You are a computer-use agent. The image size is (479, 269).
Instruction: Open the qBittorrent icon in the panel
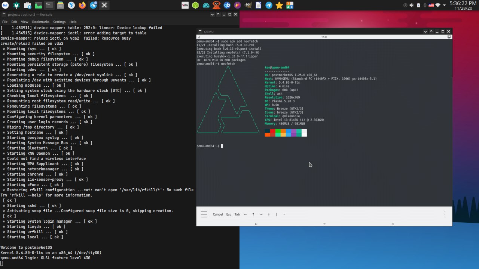click(227, 5)
